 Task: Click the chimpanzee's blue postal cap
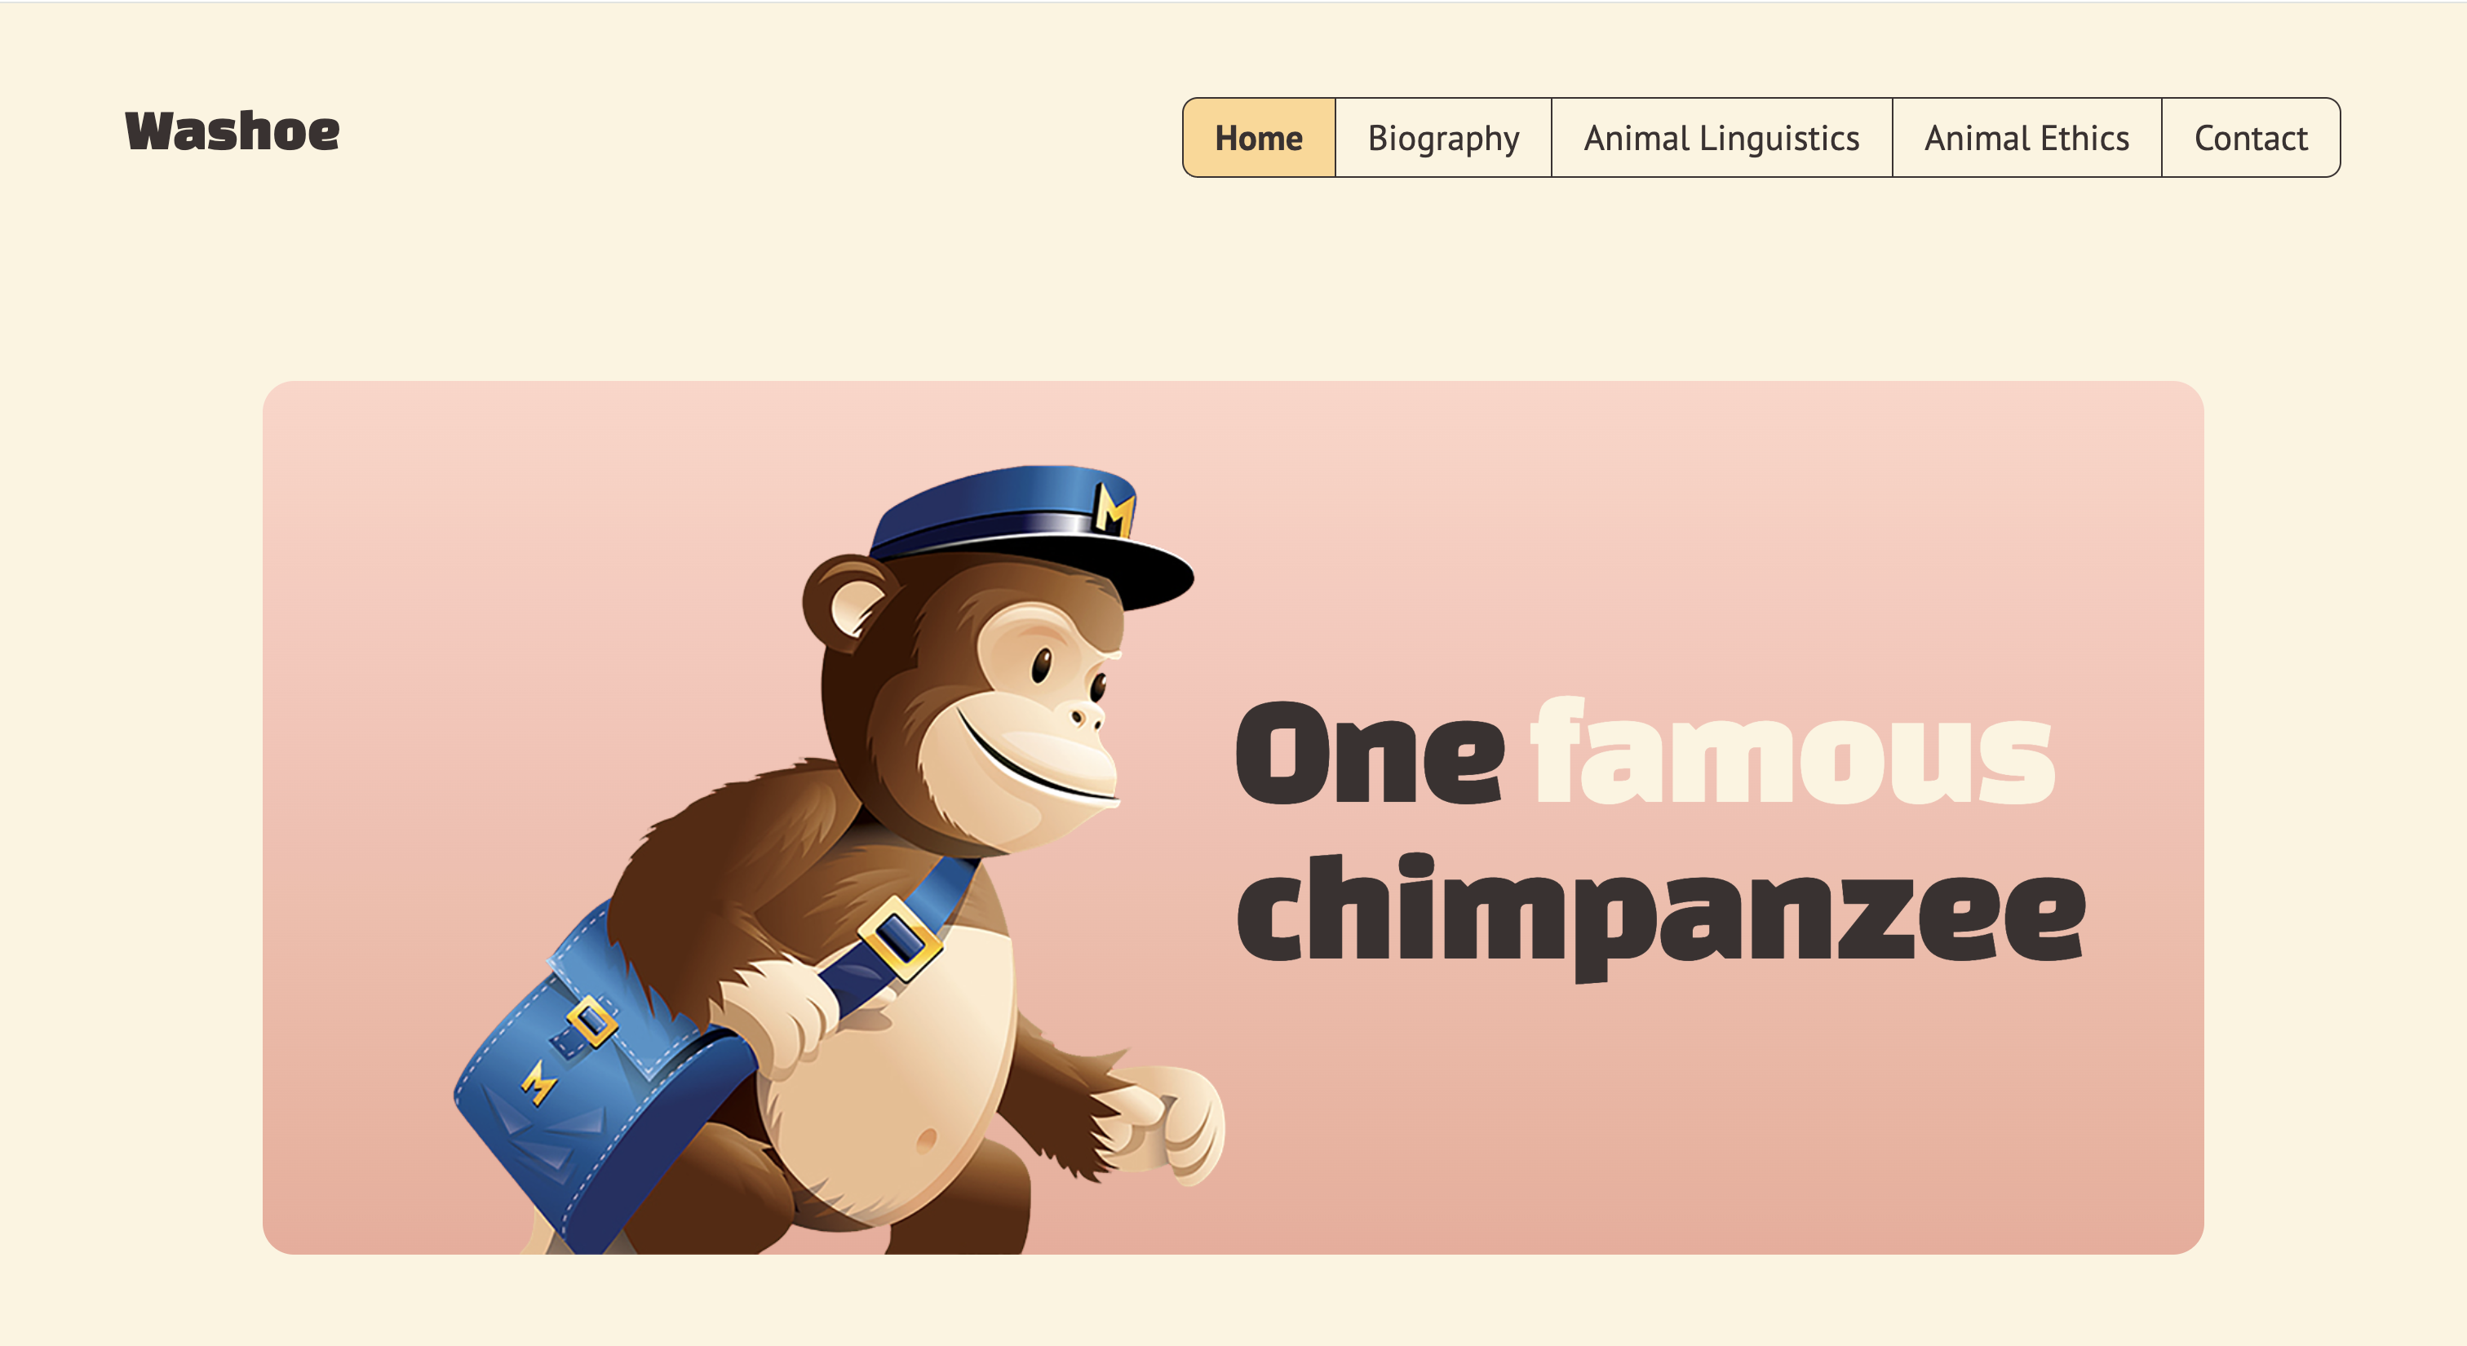click(x=1030, y=531)
